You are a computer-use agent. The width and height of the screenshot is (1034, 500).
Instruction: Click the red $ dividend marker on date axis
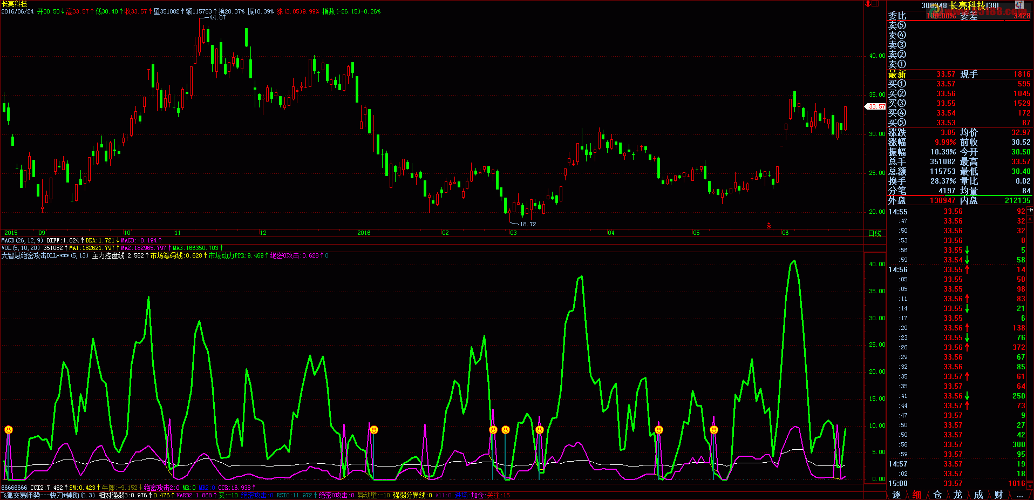pyautogui.click(x=769, y=226)
